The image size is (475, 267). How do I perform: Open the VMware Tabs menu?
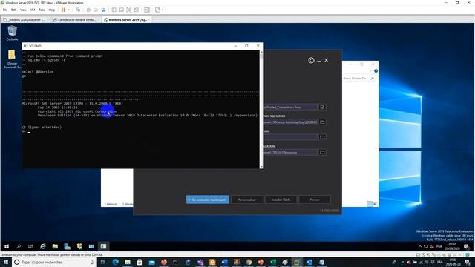(42, 10)
